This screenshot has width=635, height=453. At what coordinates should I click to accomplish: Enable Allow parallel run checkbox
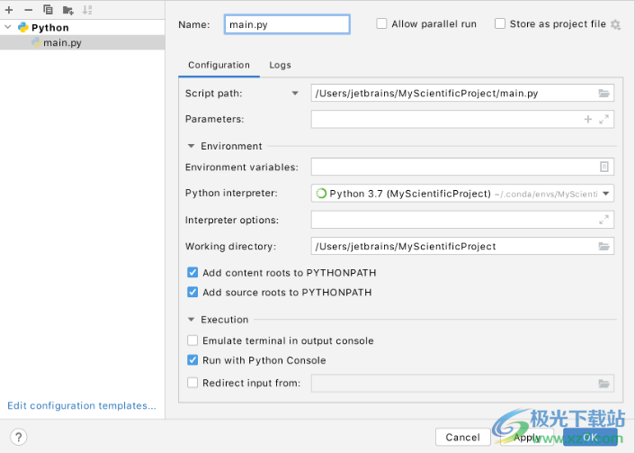pyautogui.click(x=381, y=24)
